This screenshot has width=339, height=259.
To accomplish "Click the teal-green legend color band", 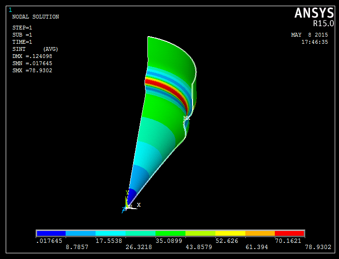I will click(141, 233).
